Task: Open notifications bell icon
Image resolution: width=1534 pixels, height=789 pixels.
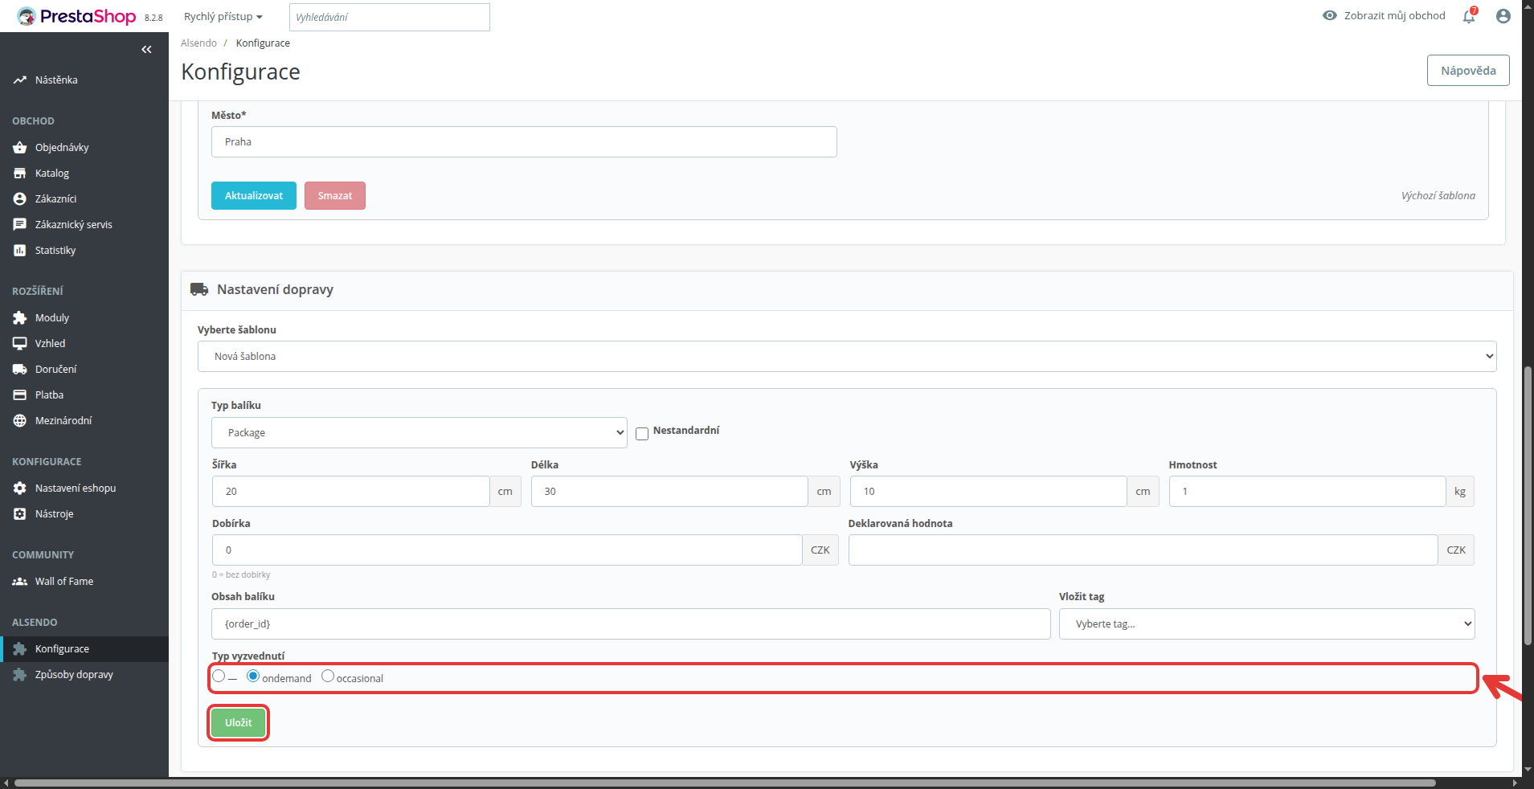Action: (x=1469, y=16)
